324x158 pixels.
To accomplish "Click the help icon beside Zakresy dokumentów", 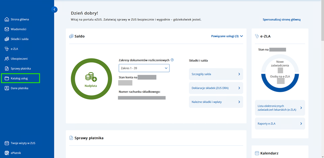I will (172, 60).
